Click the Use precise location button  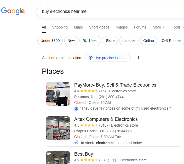point(108,58)
